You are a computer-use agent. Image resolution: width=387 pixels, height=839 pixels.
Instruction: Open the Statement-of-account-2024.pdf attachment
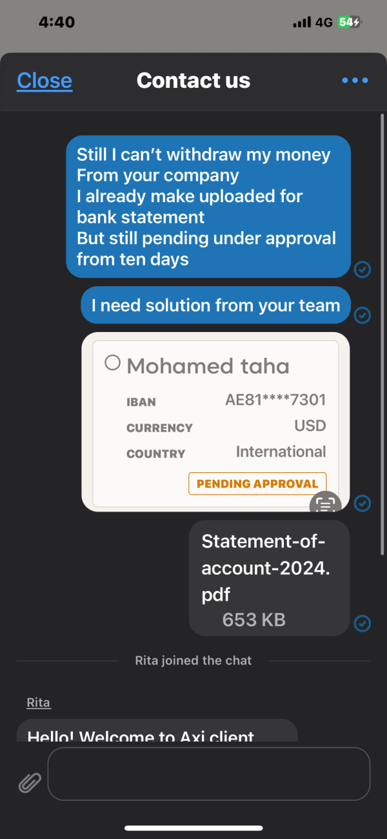point(269,577)
